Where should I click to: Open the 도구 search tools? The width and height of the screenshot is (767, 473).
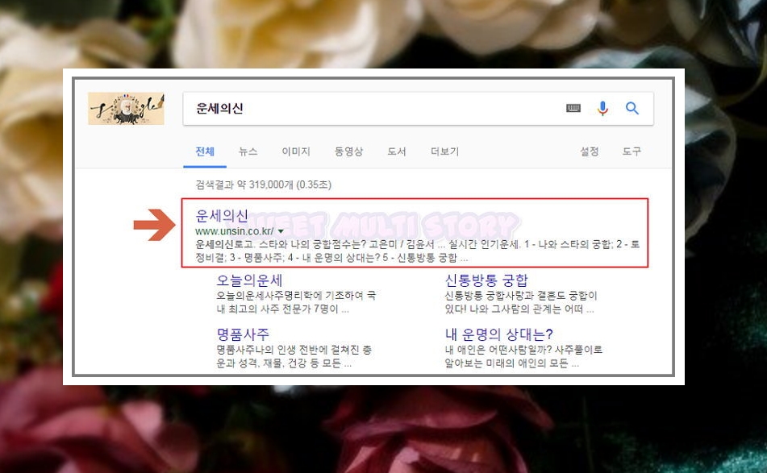click(x=632, y=151)
